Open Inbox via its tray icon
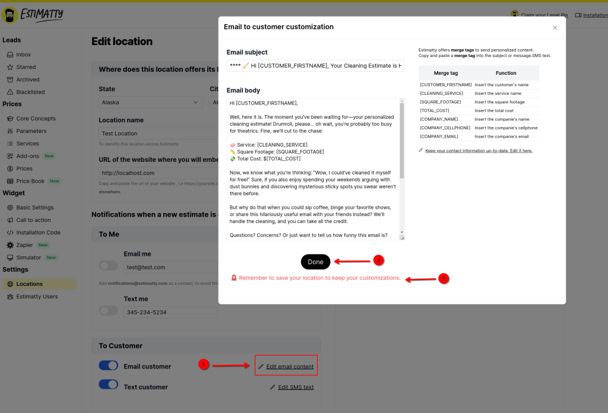The image size is (608, 413). click(x=10, y=55)
